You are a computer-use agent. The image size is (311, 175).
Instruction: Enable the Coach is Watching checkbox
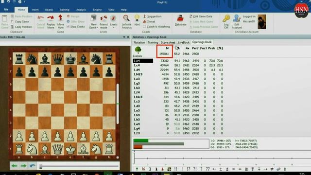pyautogui.click(x=144, y=26)
